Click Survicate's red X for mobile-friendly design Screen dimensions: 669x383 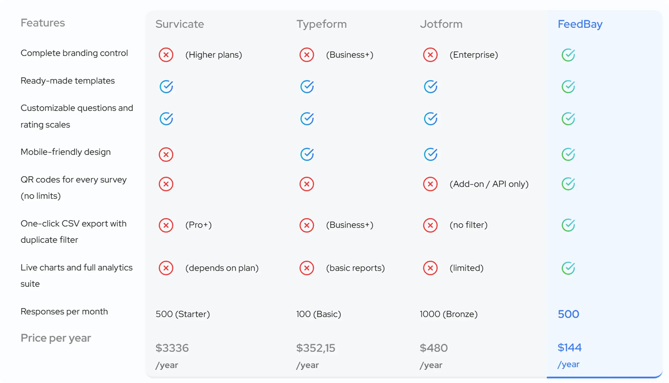[166, 155]
